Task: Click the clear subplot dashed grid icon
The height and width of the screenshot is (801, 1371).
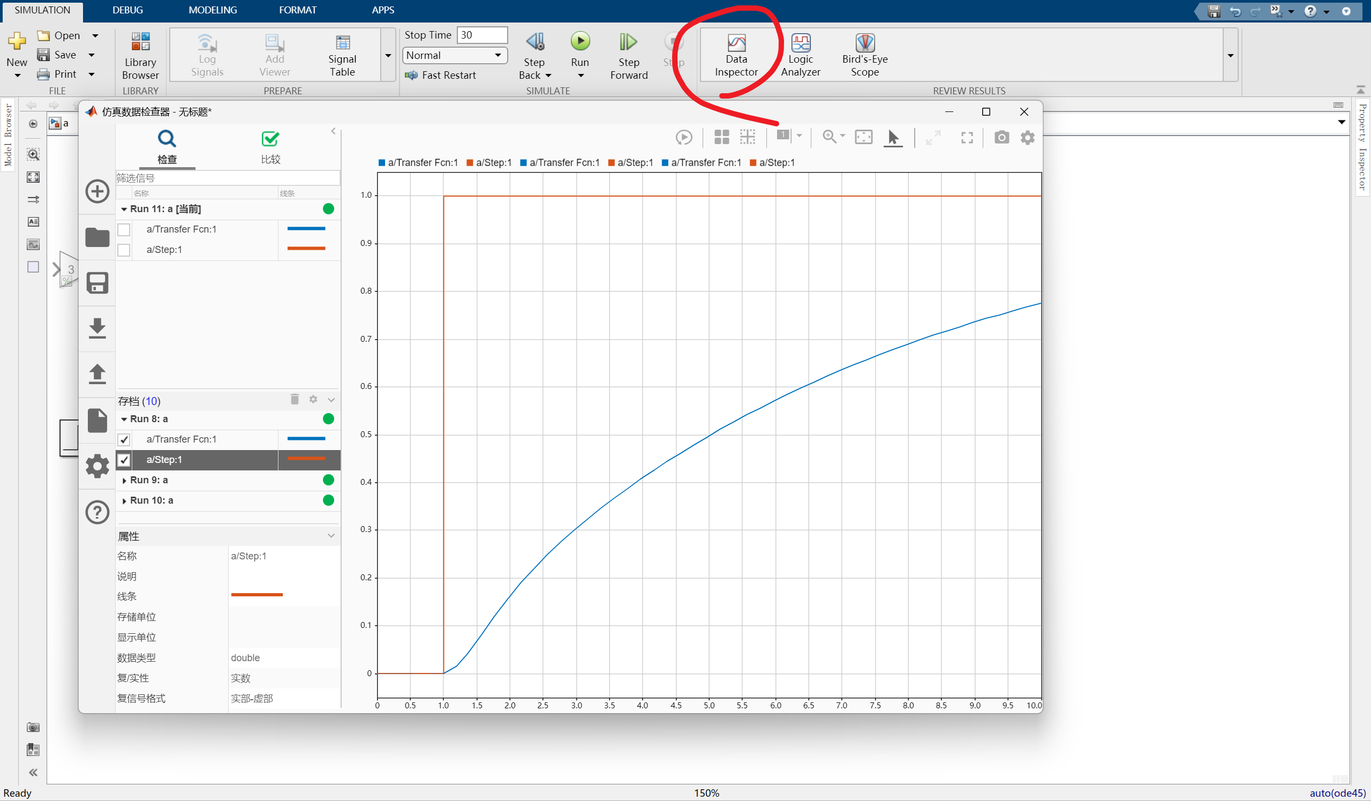Action: (748, 137)
